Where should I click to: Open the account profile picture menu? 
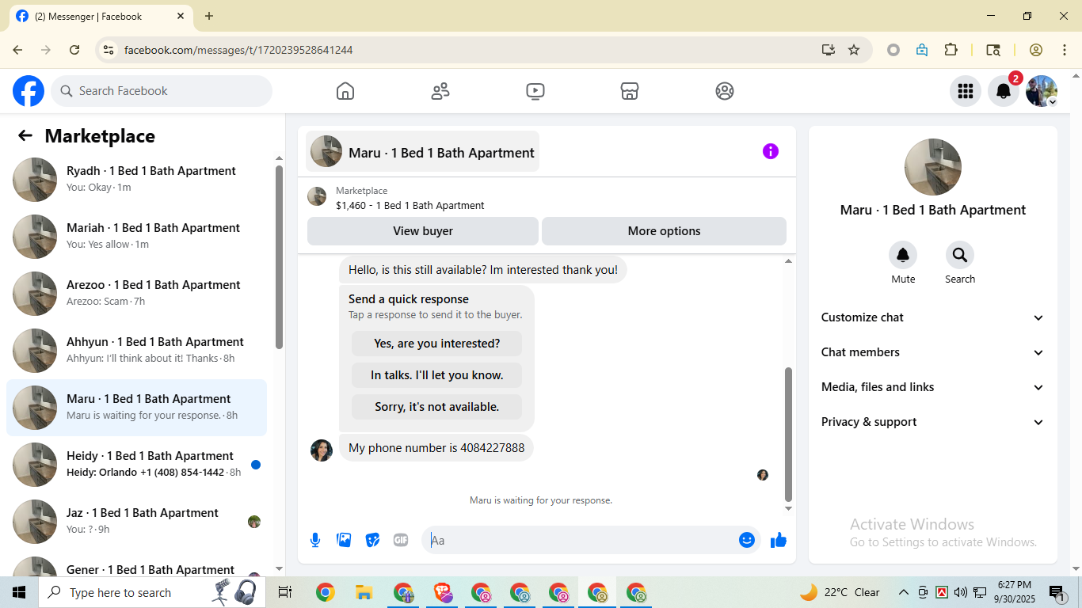[1042, 91]
